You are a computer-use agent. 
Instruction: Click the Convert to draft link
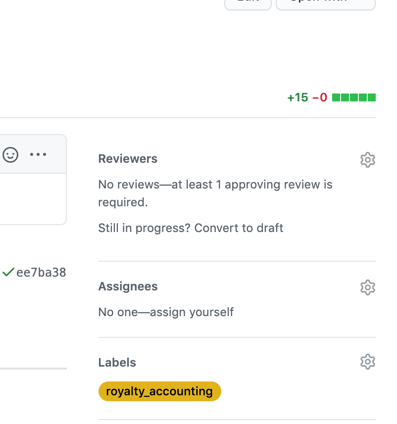pyautogui.click(x=239, y=228)
